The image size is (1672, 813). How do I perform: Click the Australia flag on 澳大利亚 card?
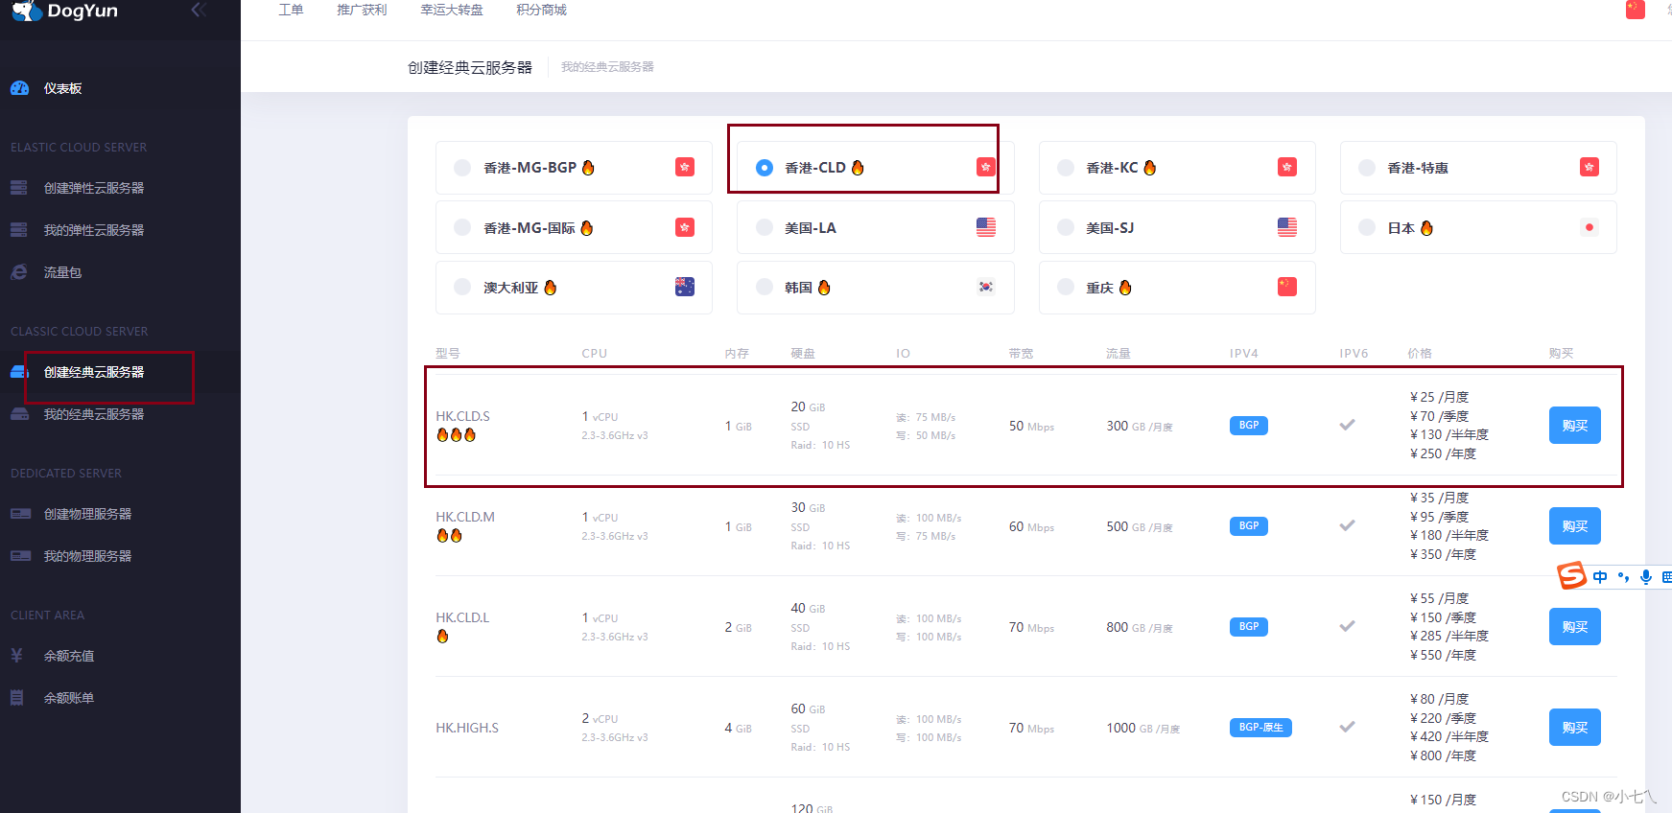point(685,287)
